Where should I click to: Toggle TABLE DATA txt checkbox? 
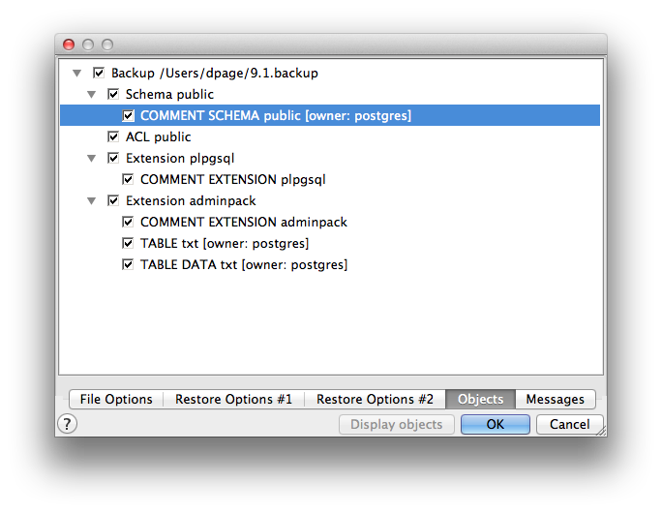pos(128,265)
